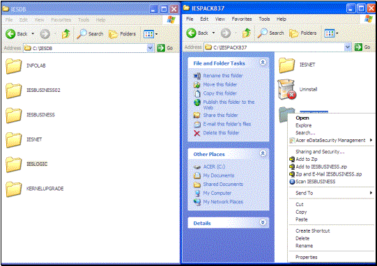Expand Details panel
This screenshot has width=377, height=266.
(263, 223)
